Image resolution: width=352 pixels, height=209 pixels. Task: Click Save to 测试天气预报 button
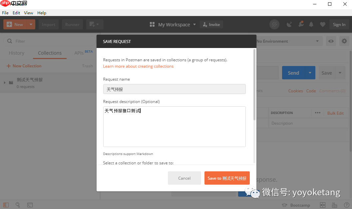[x=227, y=178]
